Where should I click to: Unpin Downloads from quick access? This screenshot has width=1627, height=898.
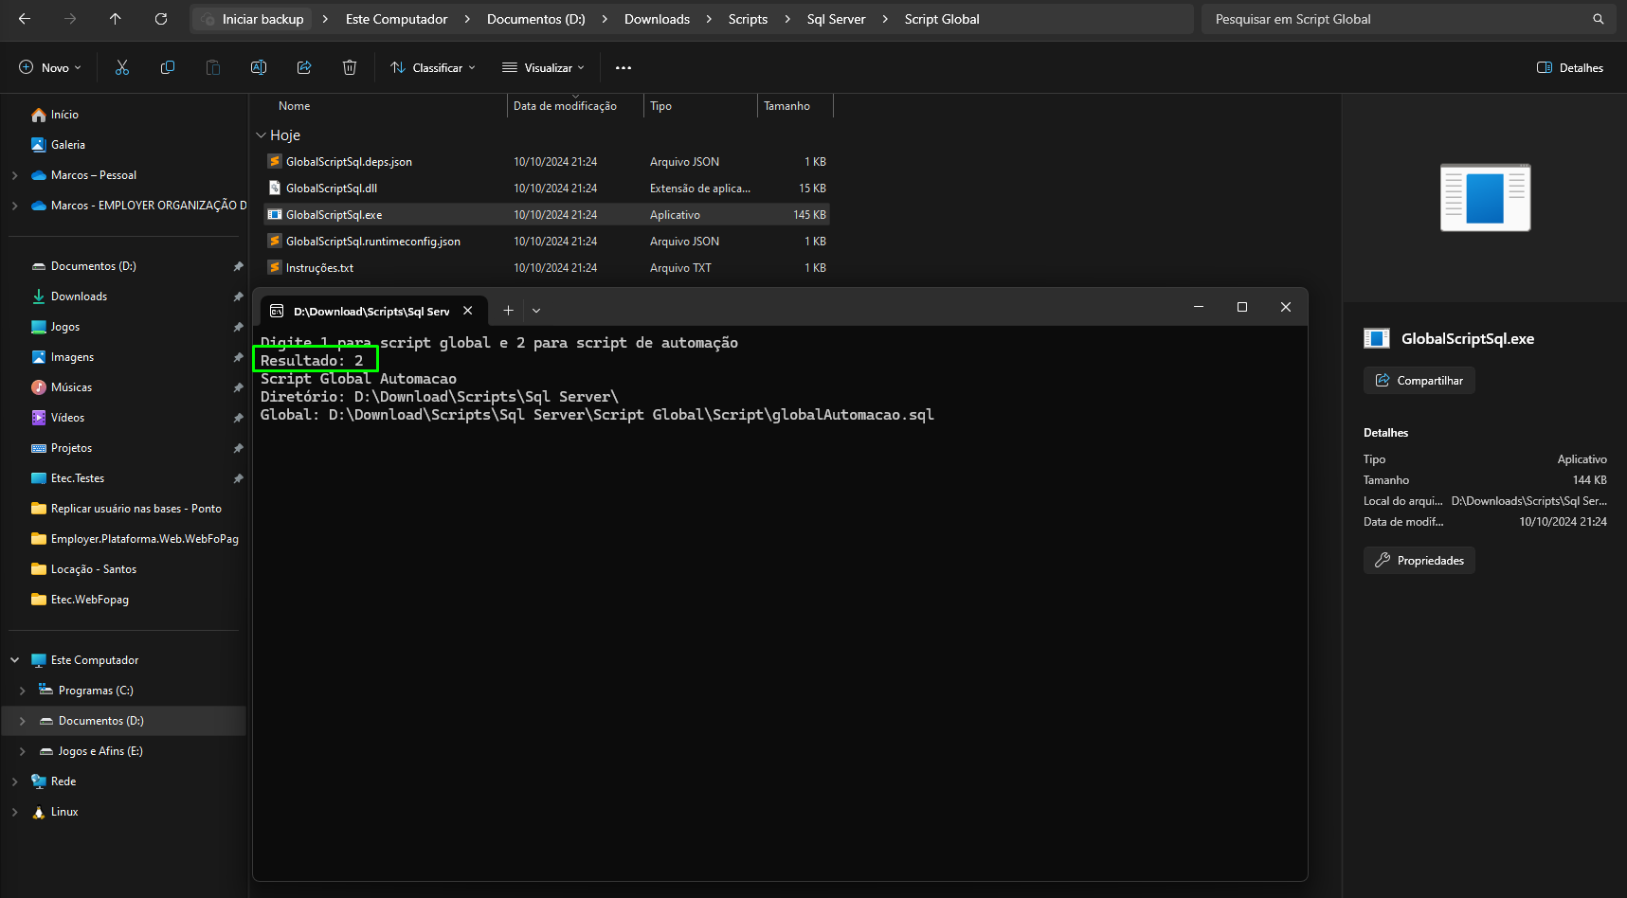pos(238,296)
